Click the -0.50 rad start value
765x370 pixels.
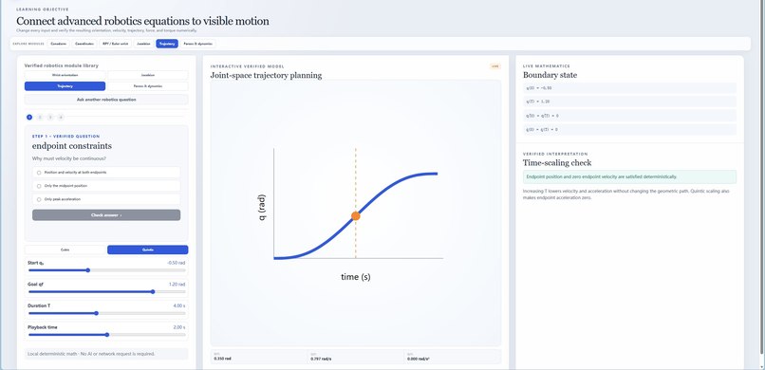click(x=177, y=263)
